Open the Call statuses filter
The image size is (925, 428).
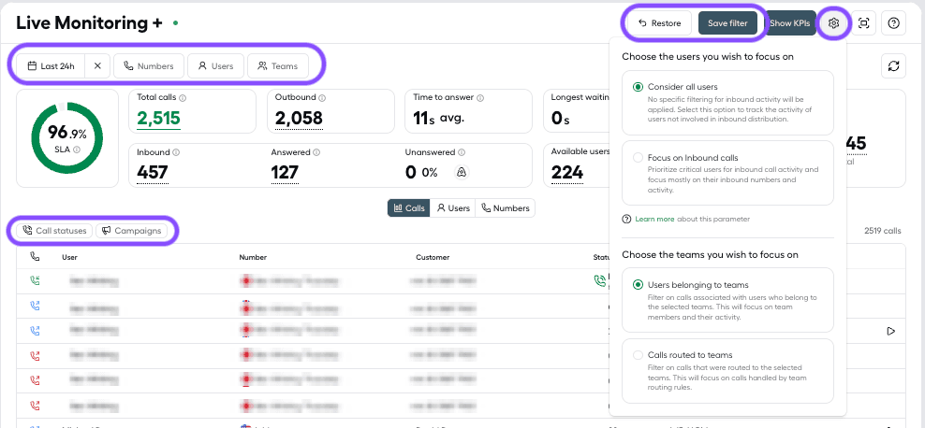click(x=54, y=231)
